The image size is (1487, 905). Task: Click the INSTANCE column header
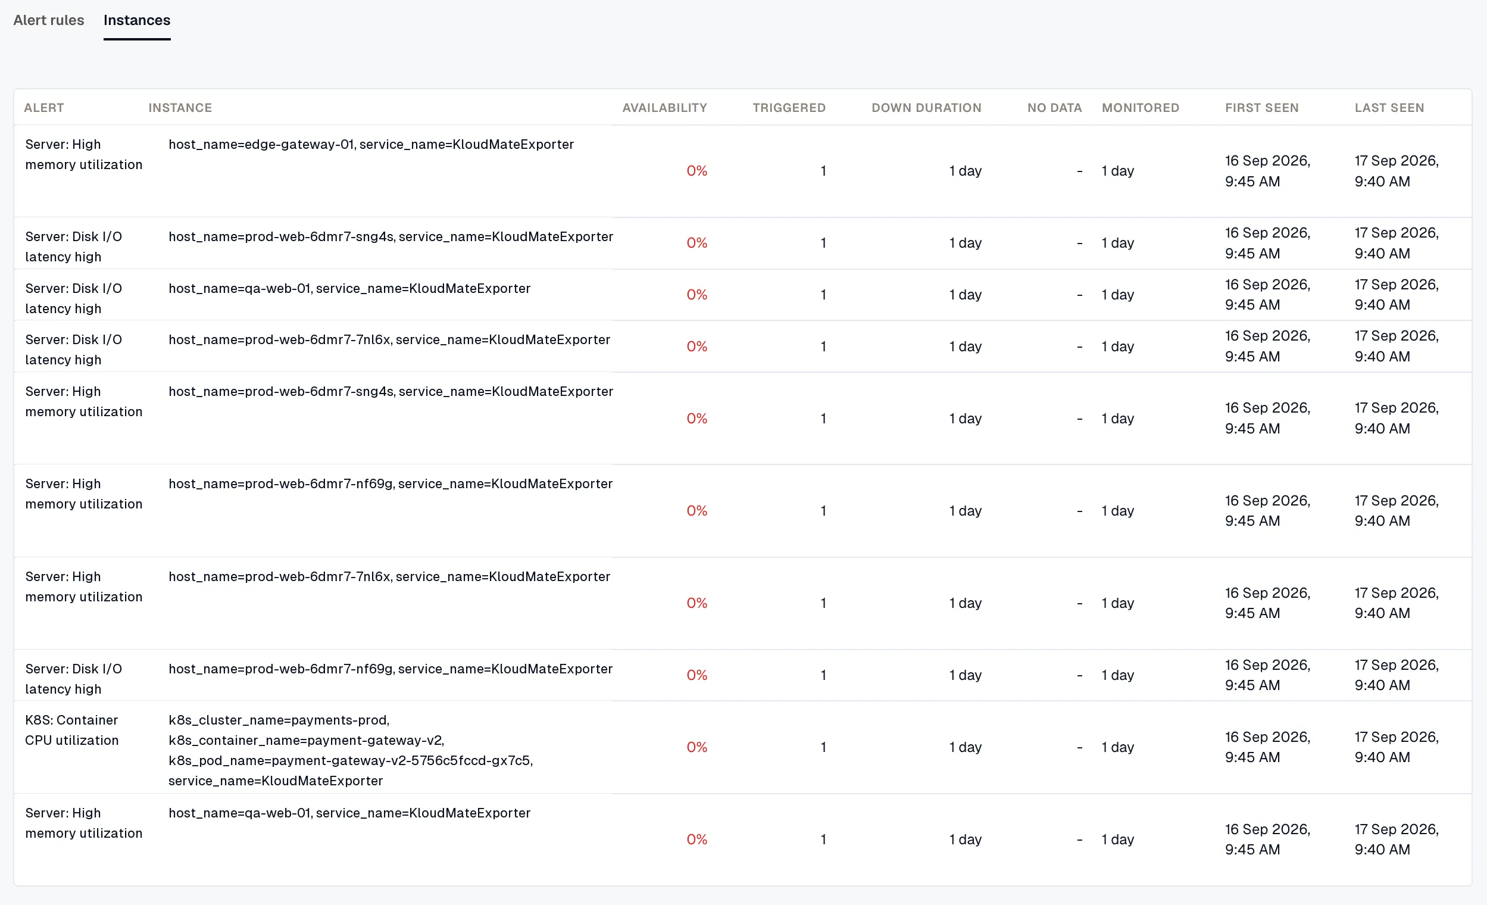coord(180,107)
